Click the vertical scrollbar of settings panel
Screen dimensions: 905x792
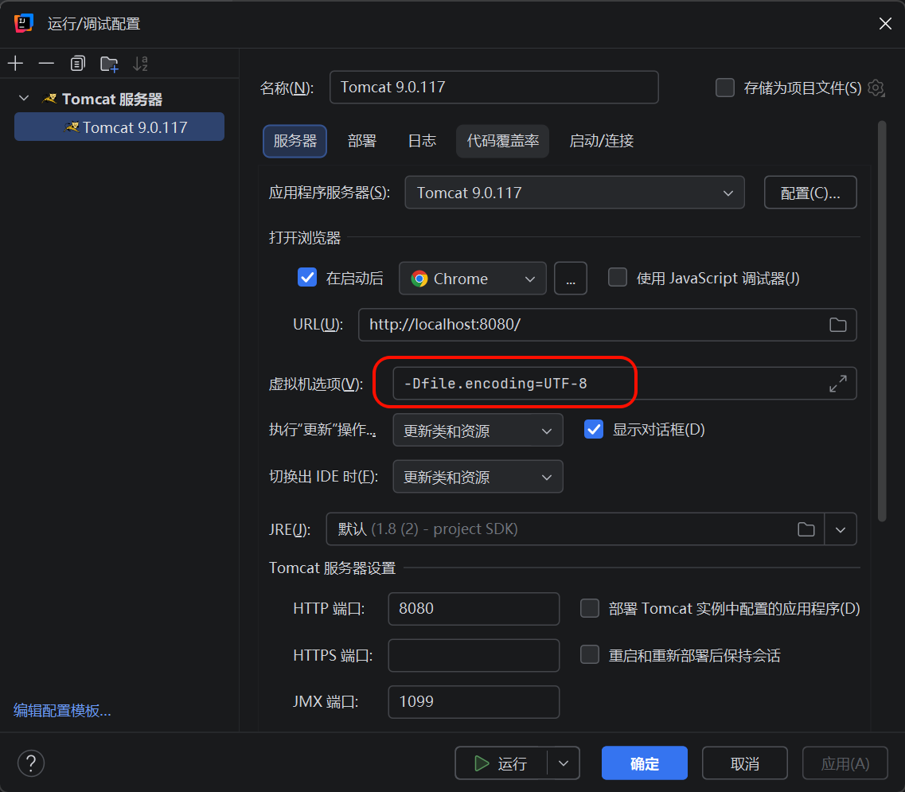click(882, 320)
